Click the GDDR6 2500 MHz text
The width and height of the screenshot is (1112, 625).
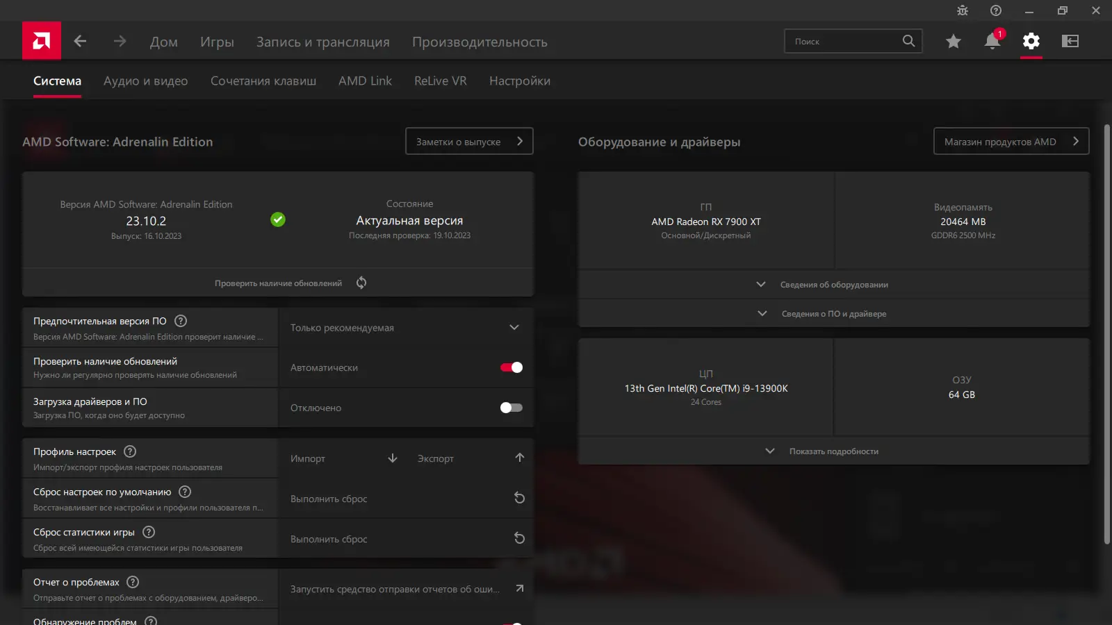(x=963, y=235)
